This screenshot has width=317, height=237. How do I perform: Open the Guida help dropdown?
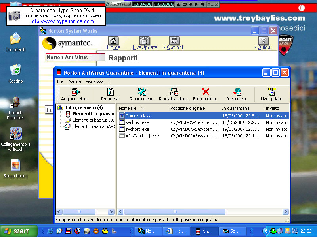[262, 43]
